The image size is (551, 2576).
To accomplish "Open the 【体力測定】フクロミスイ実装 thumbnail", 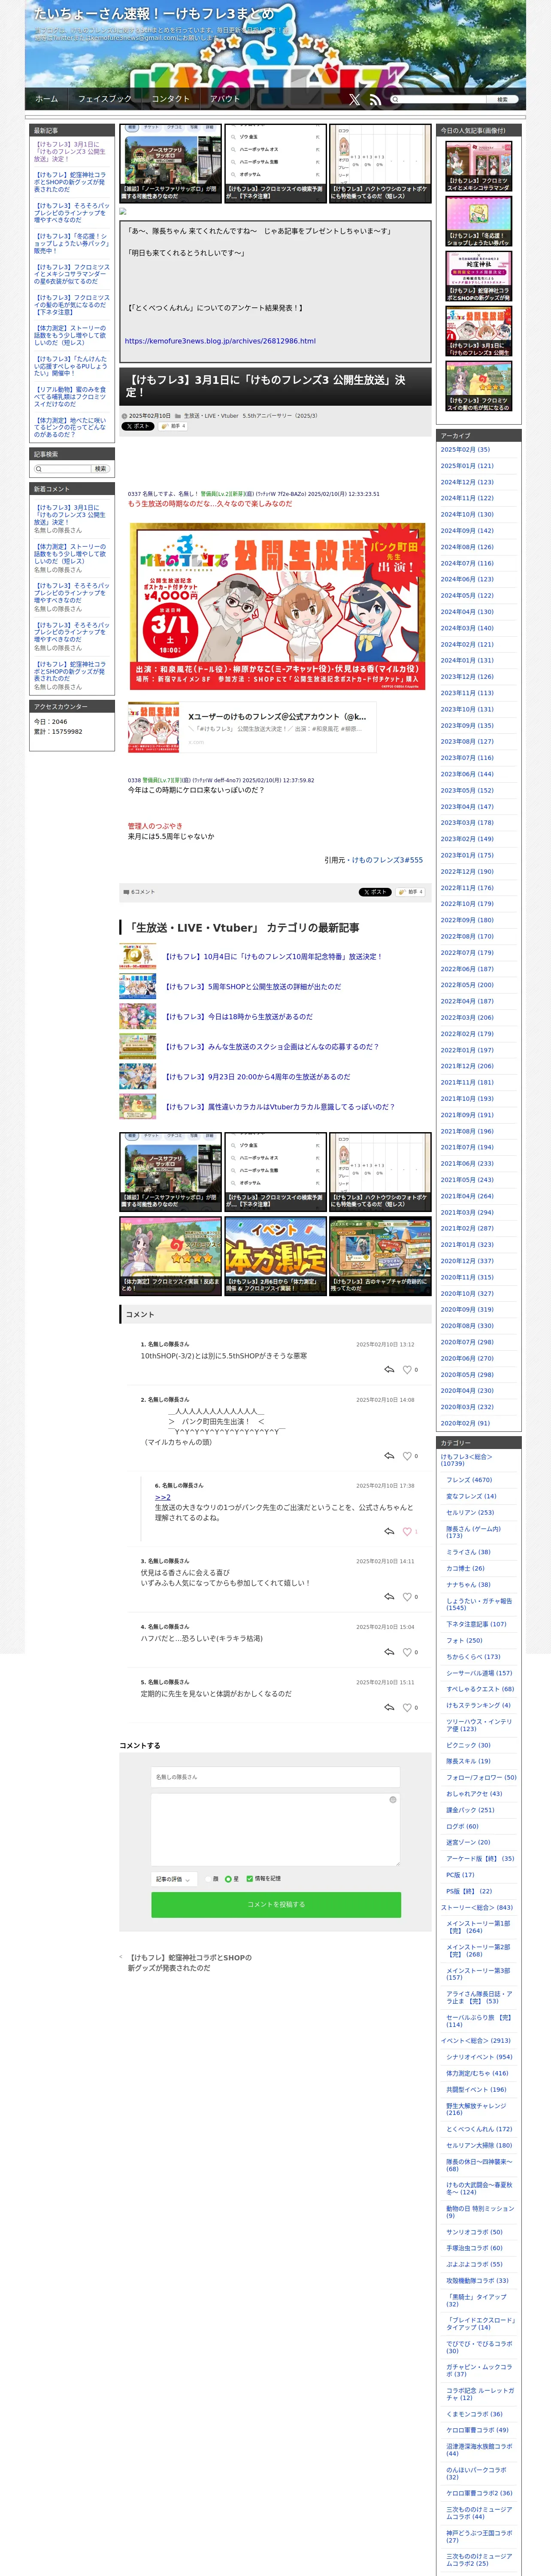I will coord(170,1256).
